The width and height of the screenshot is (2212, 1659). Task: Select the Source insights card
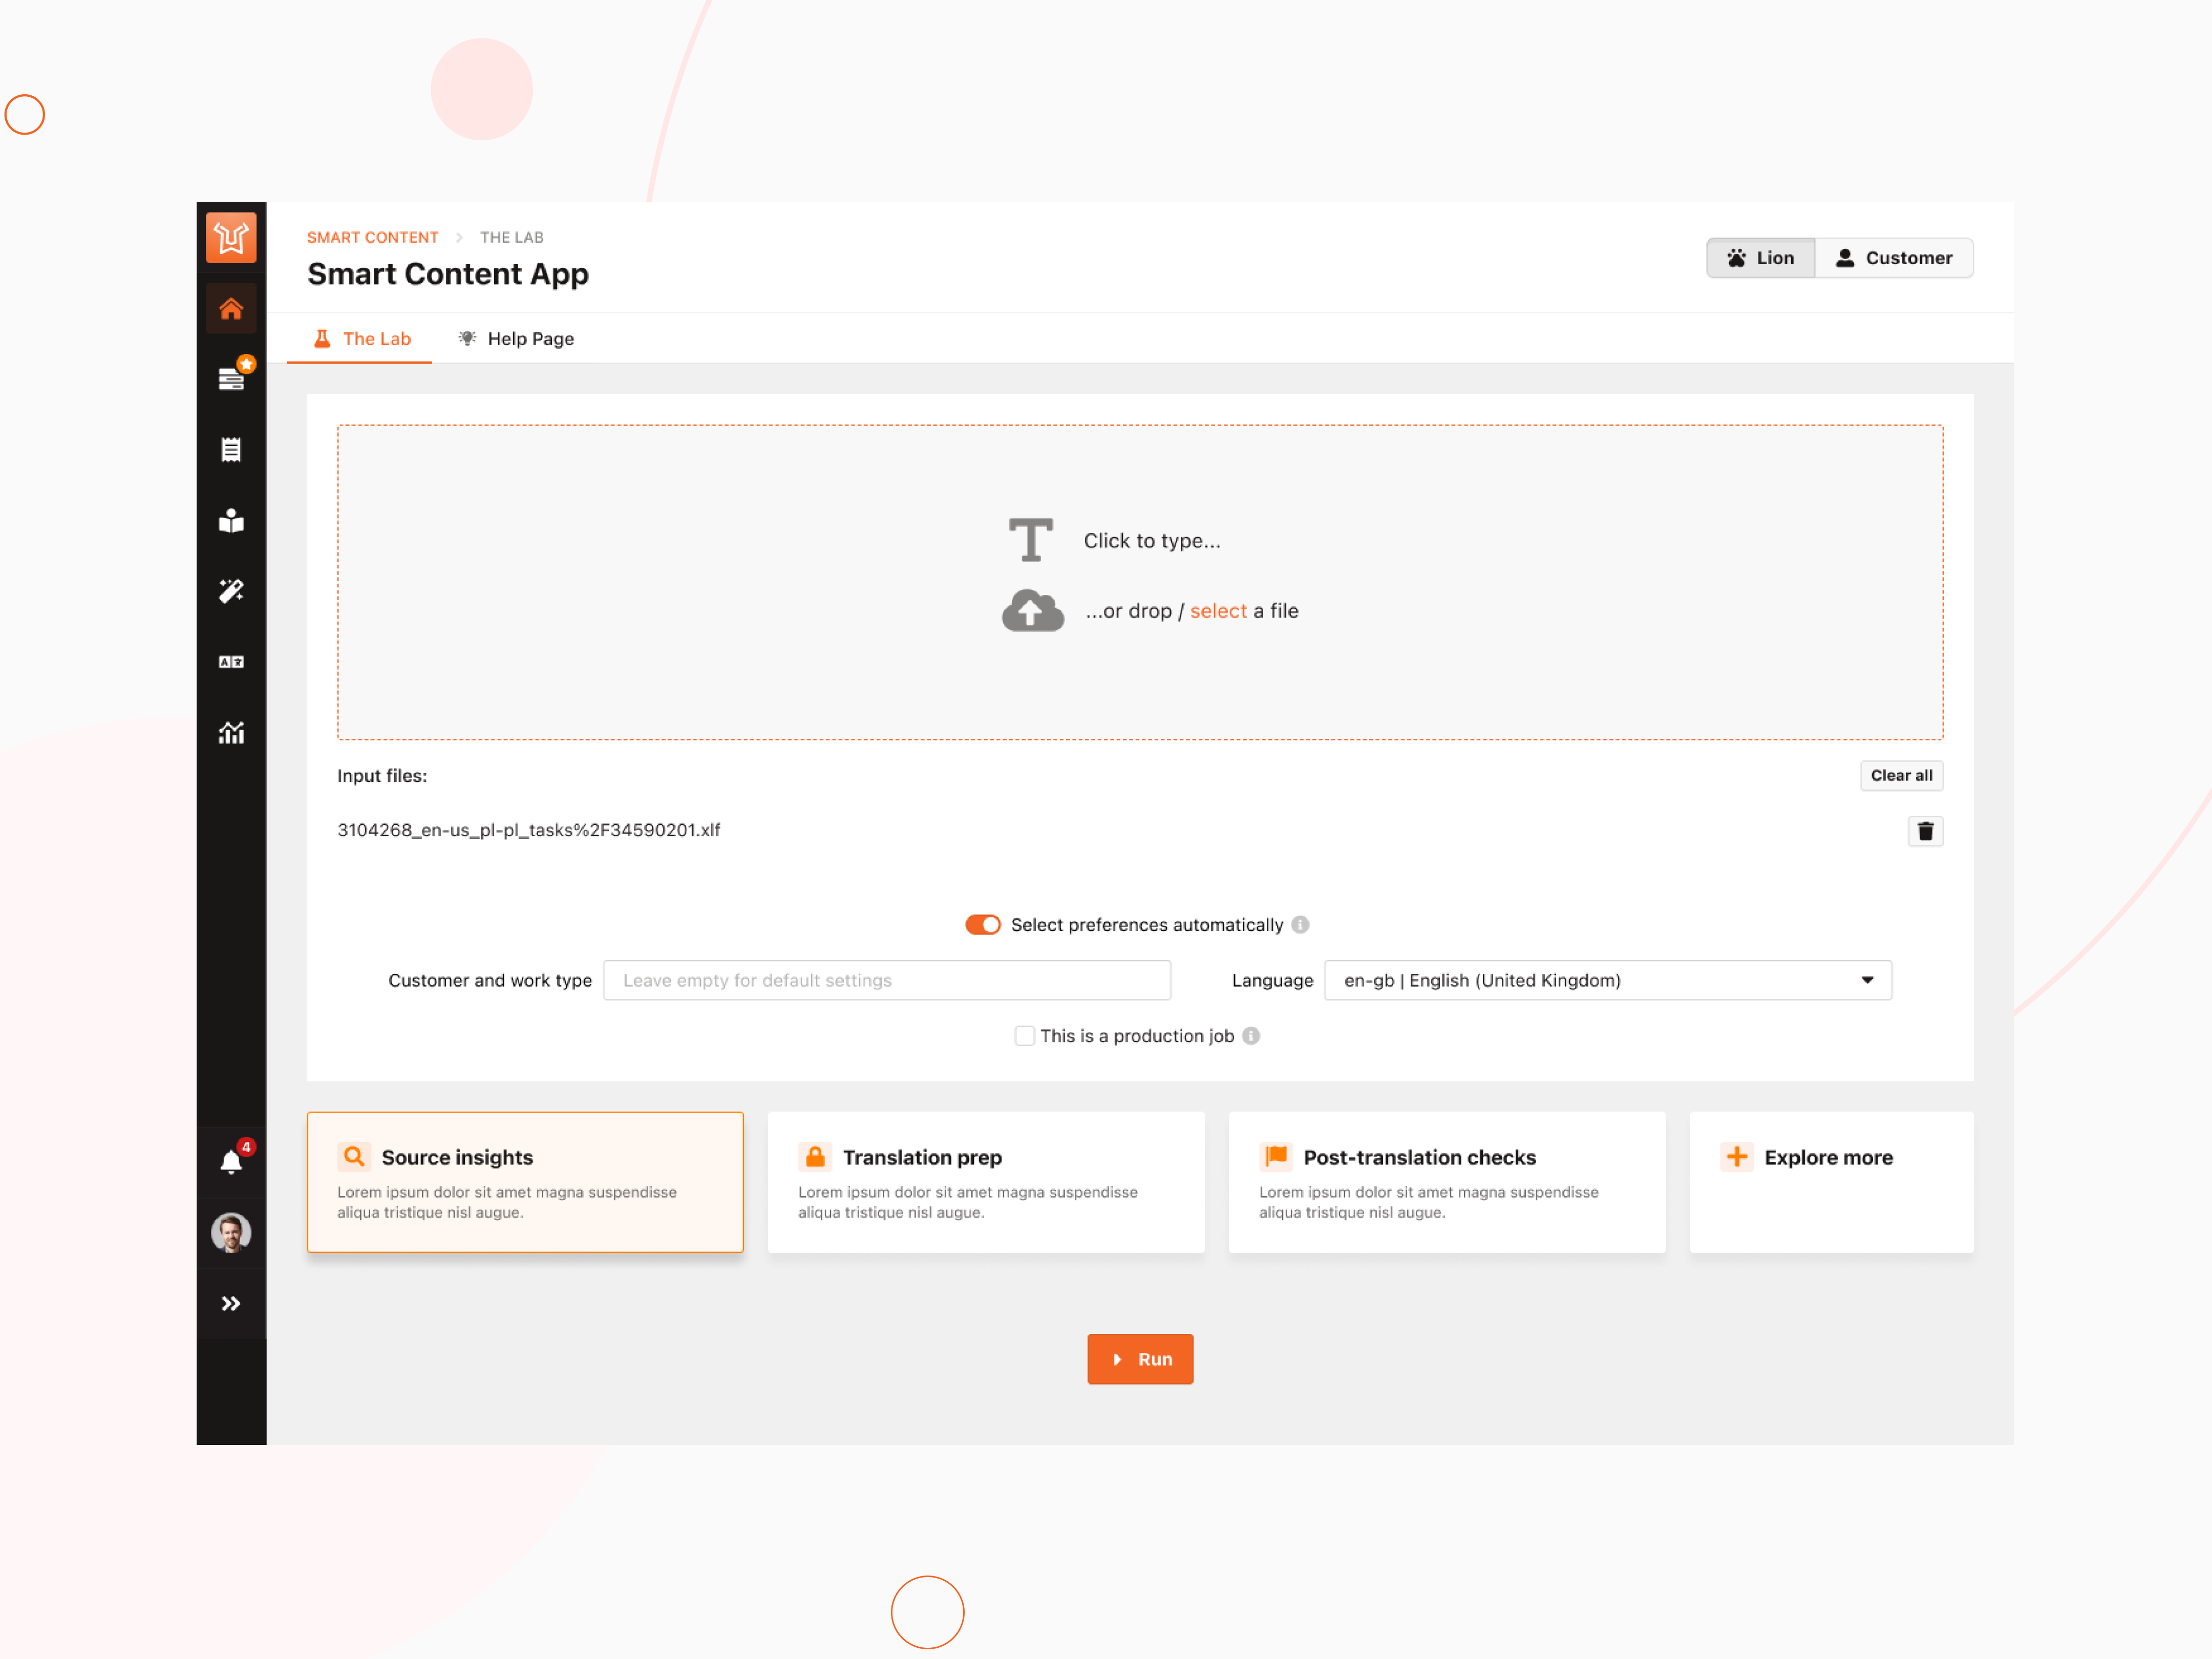[525, 1183]
